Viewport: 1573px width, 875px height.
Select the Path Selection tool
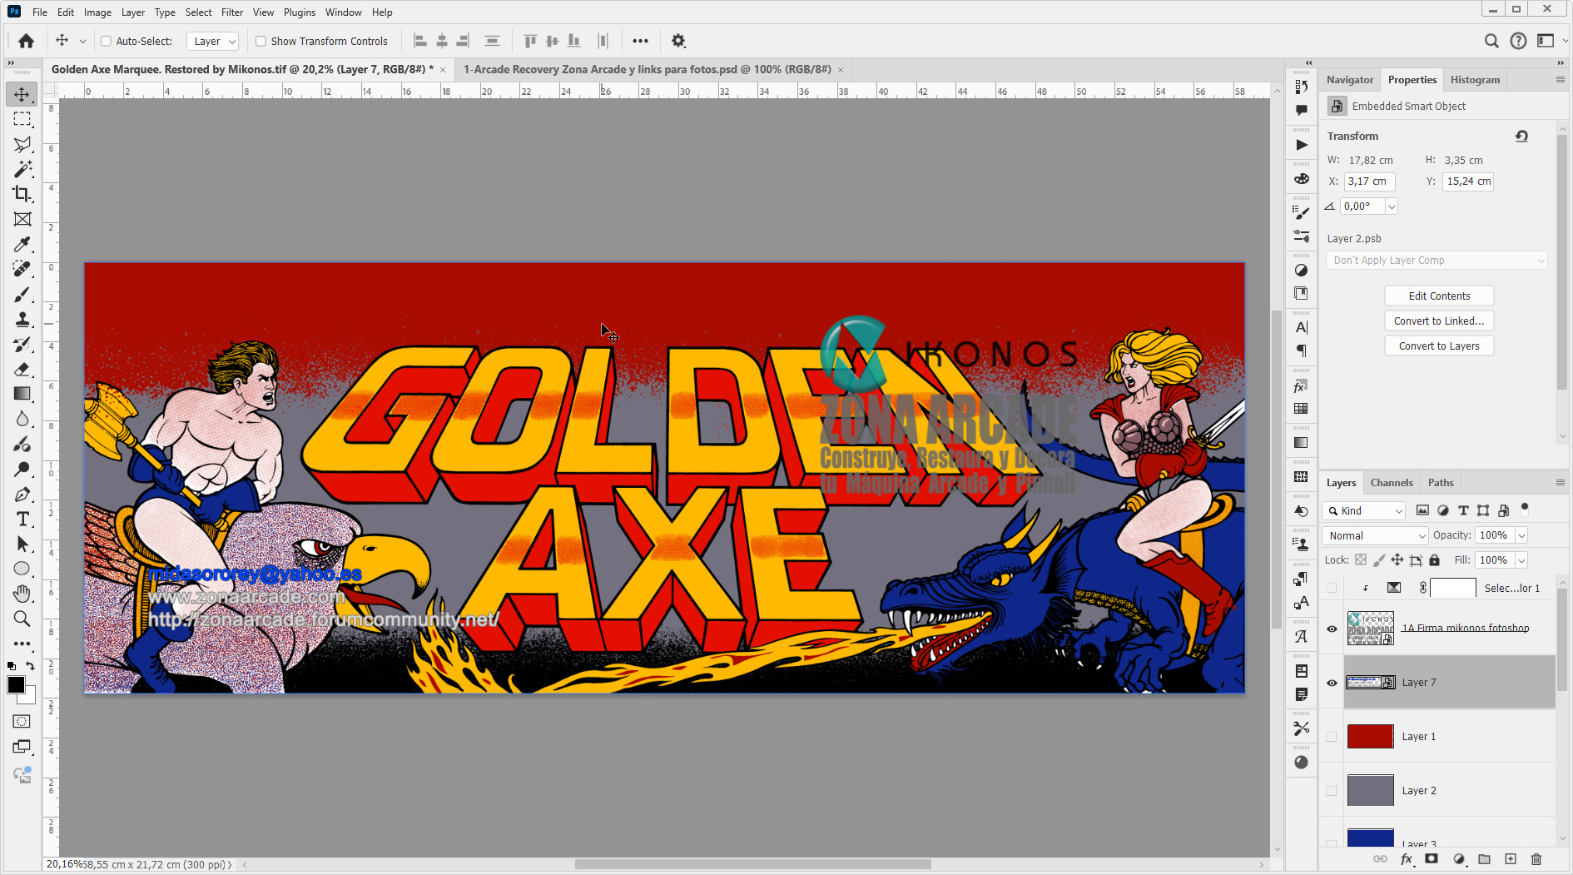[22, 544]
